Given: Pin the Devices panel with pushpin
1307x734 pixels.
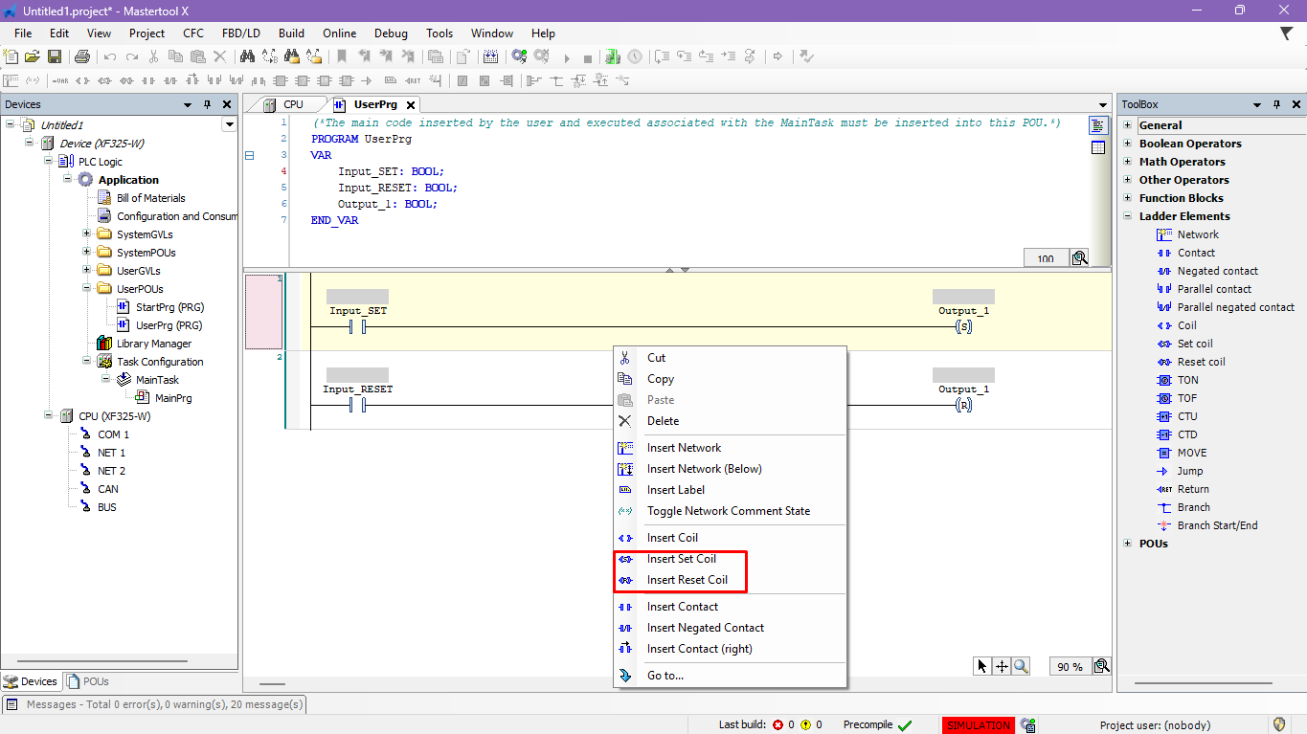Looking at the screenshot, I should click(208, 104).
